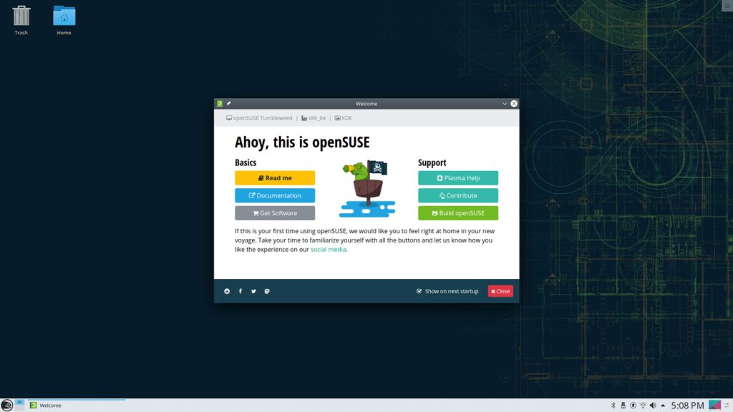Click the clock showing 5:08 PM
Screen dimensions: 733x412
coord(686,405)
